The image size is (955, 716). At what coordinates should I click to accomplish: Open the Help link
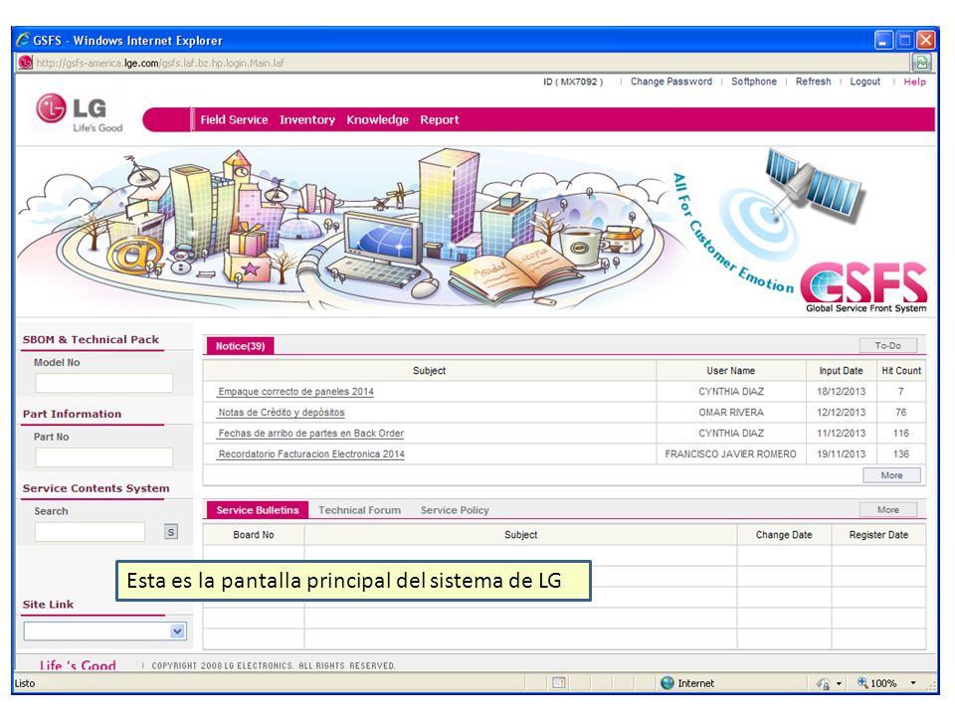915,82
